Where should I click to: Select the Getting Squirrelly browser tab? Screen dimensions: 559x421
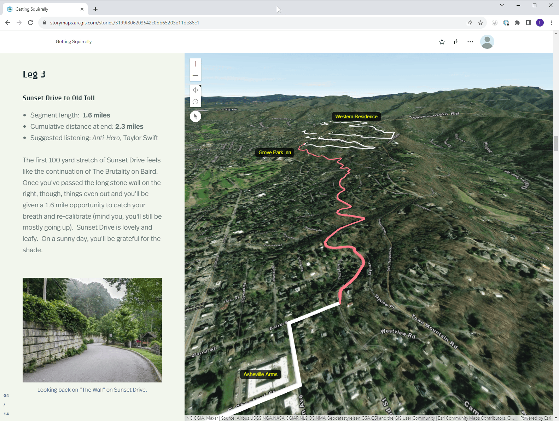(45, 9)
